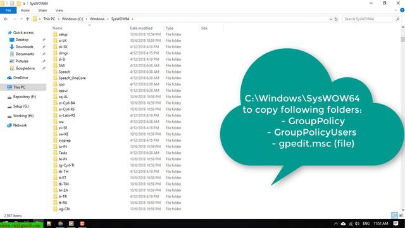
Task: Refresh the SysWOW64 folder view
Action: tap(336, 19)
